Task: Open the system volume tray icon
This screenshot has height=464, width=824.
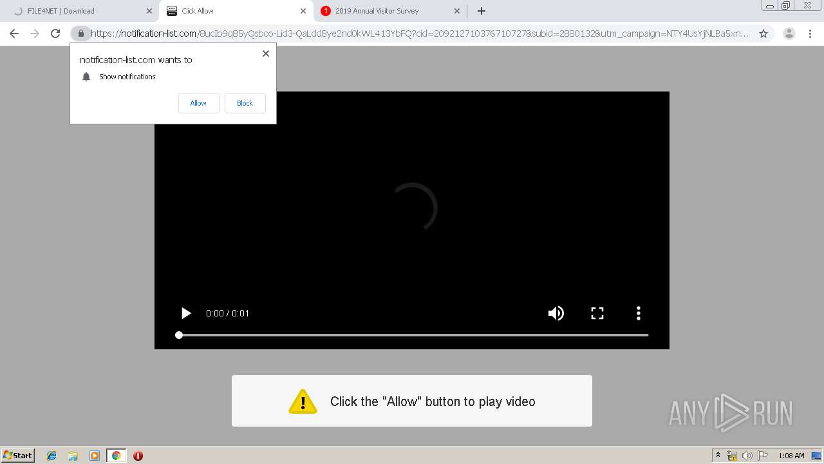Action: [747, 456]
